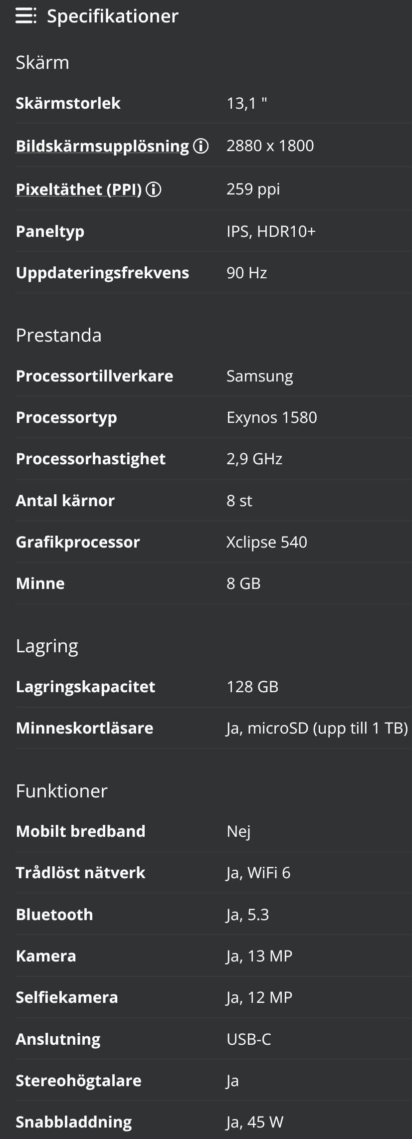
Task: Click the Prestanda section heading
Action: point(58,335)
